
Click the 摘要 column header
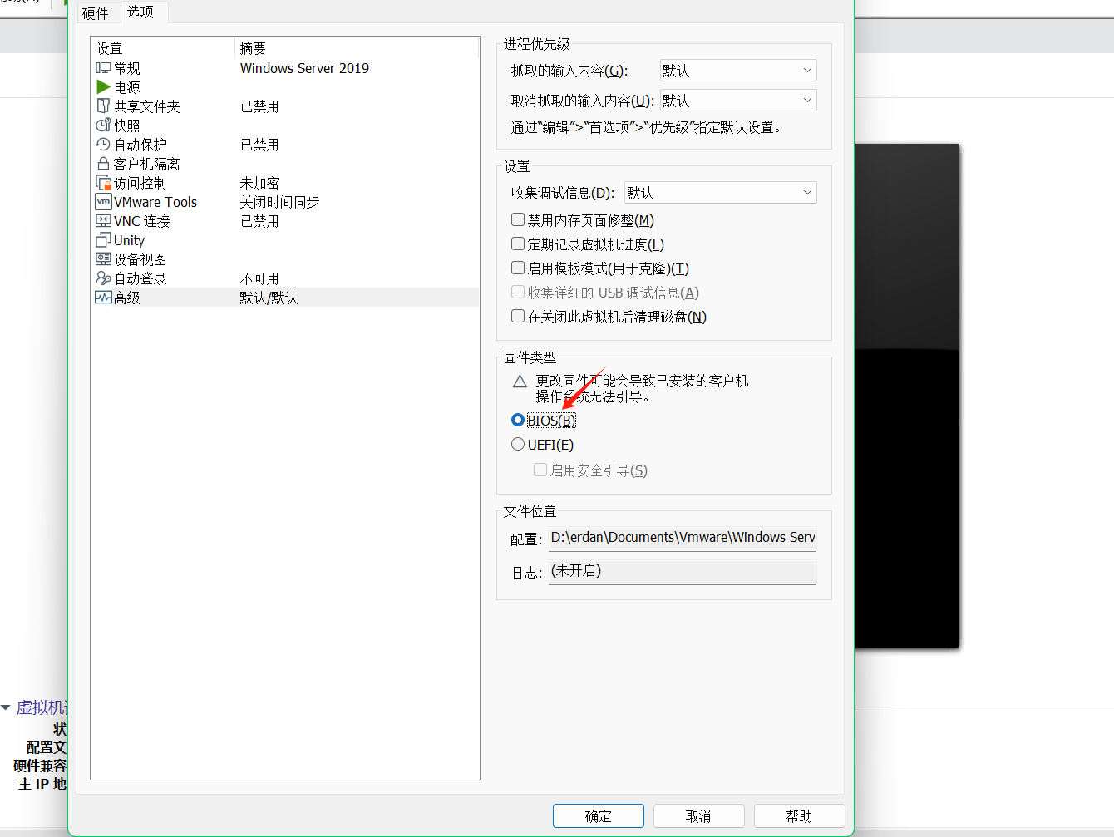(253, 48)
